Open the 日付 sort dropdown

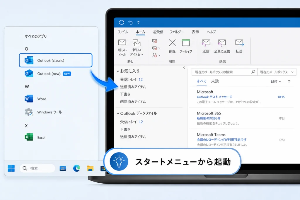click(276, 81)
